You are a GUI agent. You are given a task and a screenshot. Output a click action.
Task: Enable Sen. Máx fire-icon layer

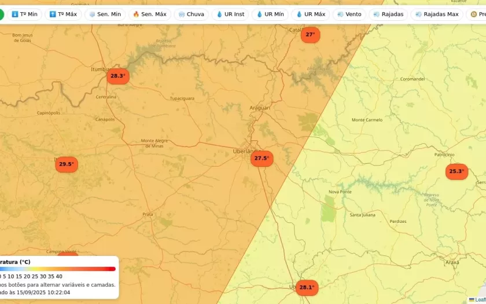pos(149,14)
